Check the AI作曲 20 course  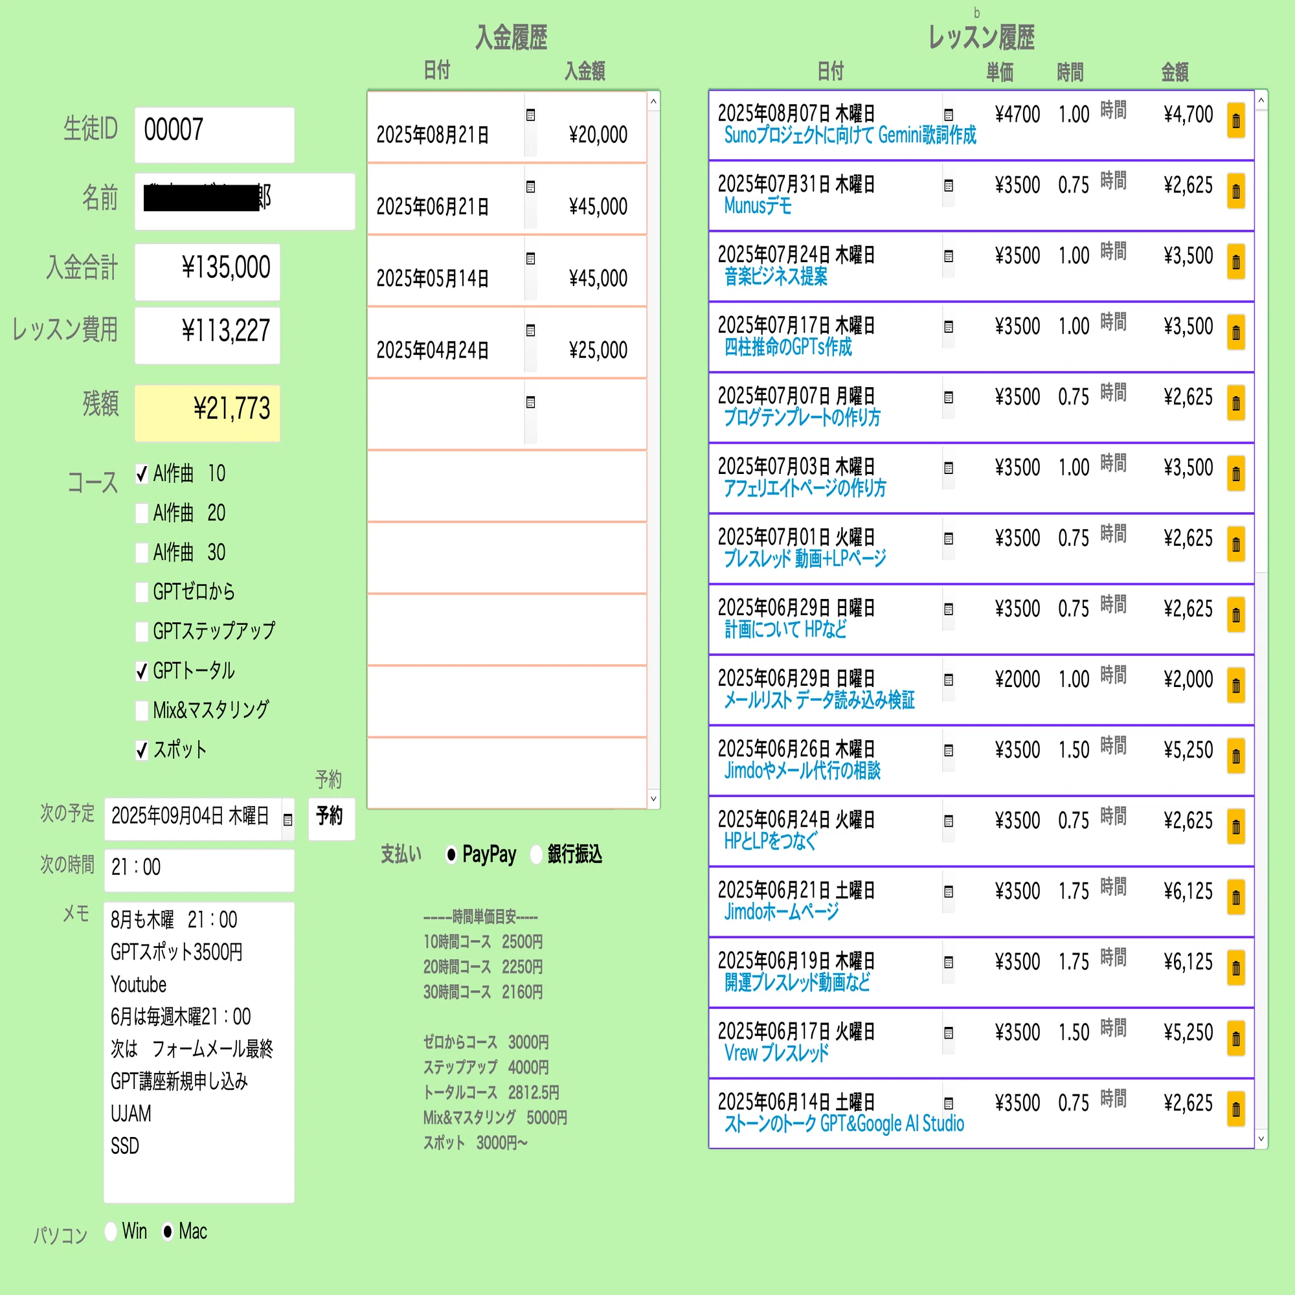point(141,513)
